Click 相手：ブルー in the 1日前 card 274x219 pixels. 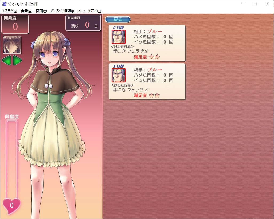[x=148, y=70]
